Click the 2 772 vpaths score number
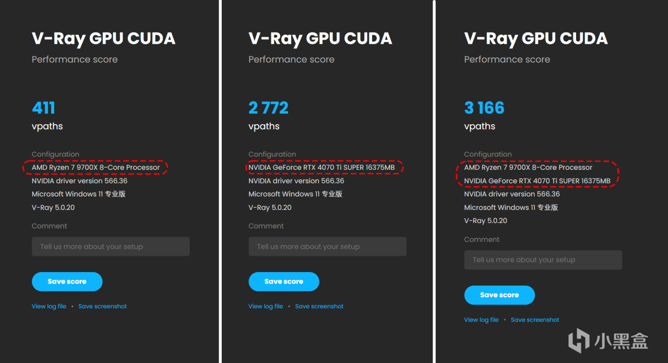The width and height of the screenshot is (668, 363). click(268, 108)
